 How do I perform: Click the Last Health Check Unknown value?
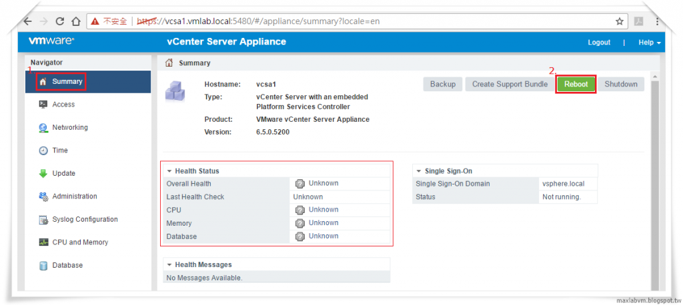[308, 196]
